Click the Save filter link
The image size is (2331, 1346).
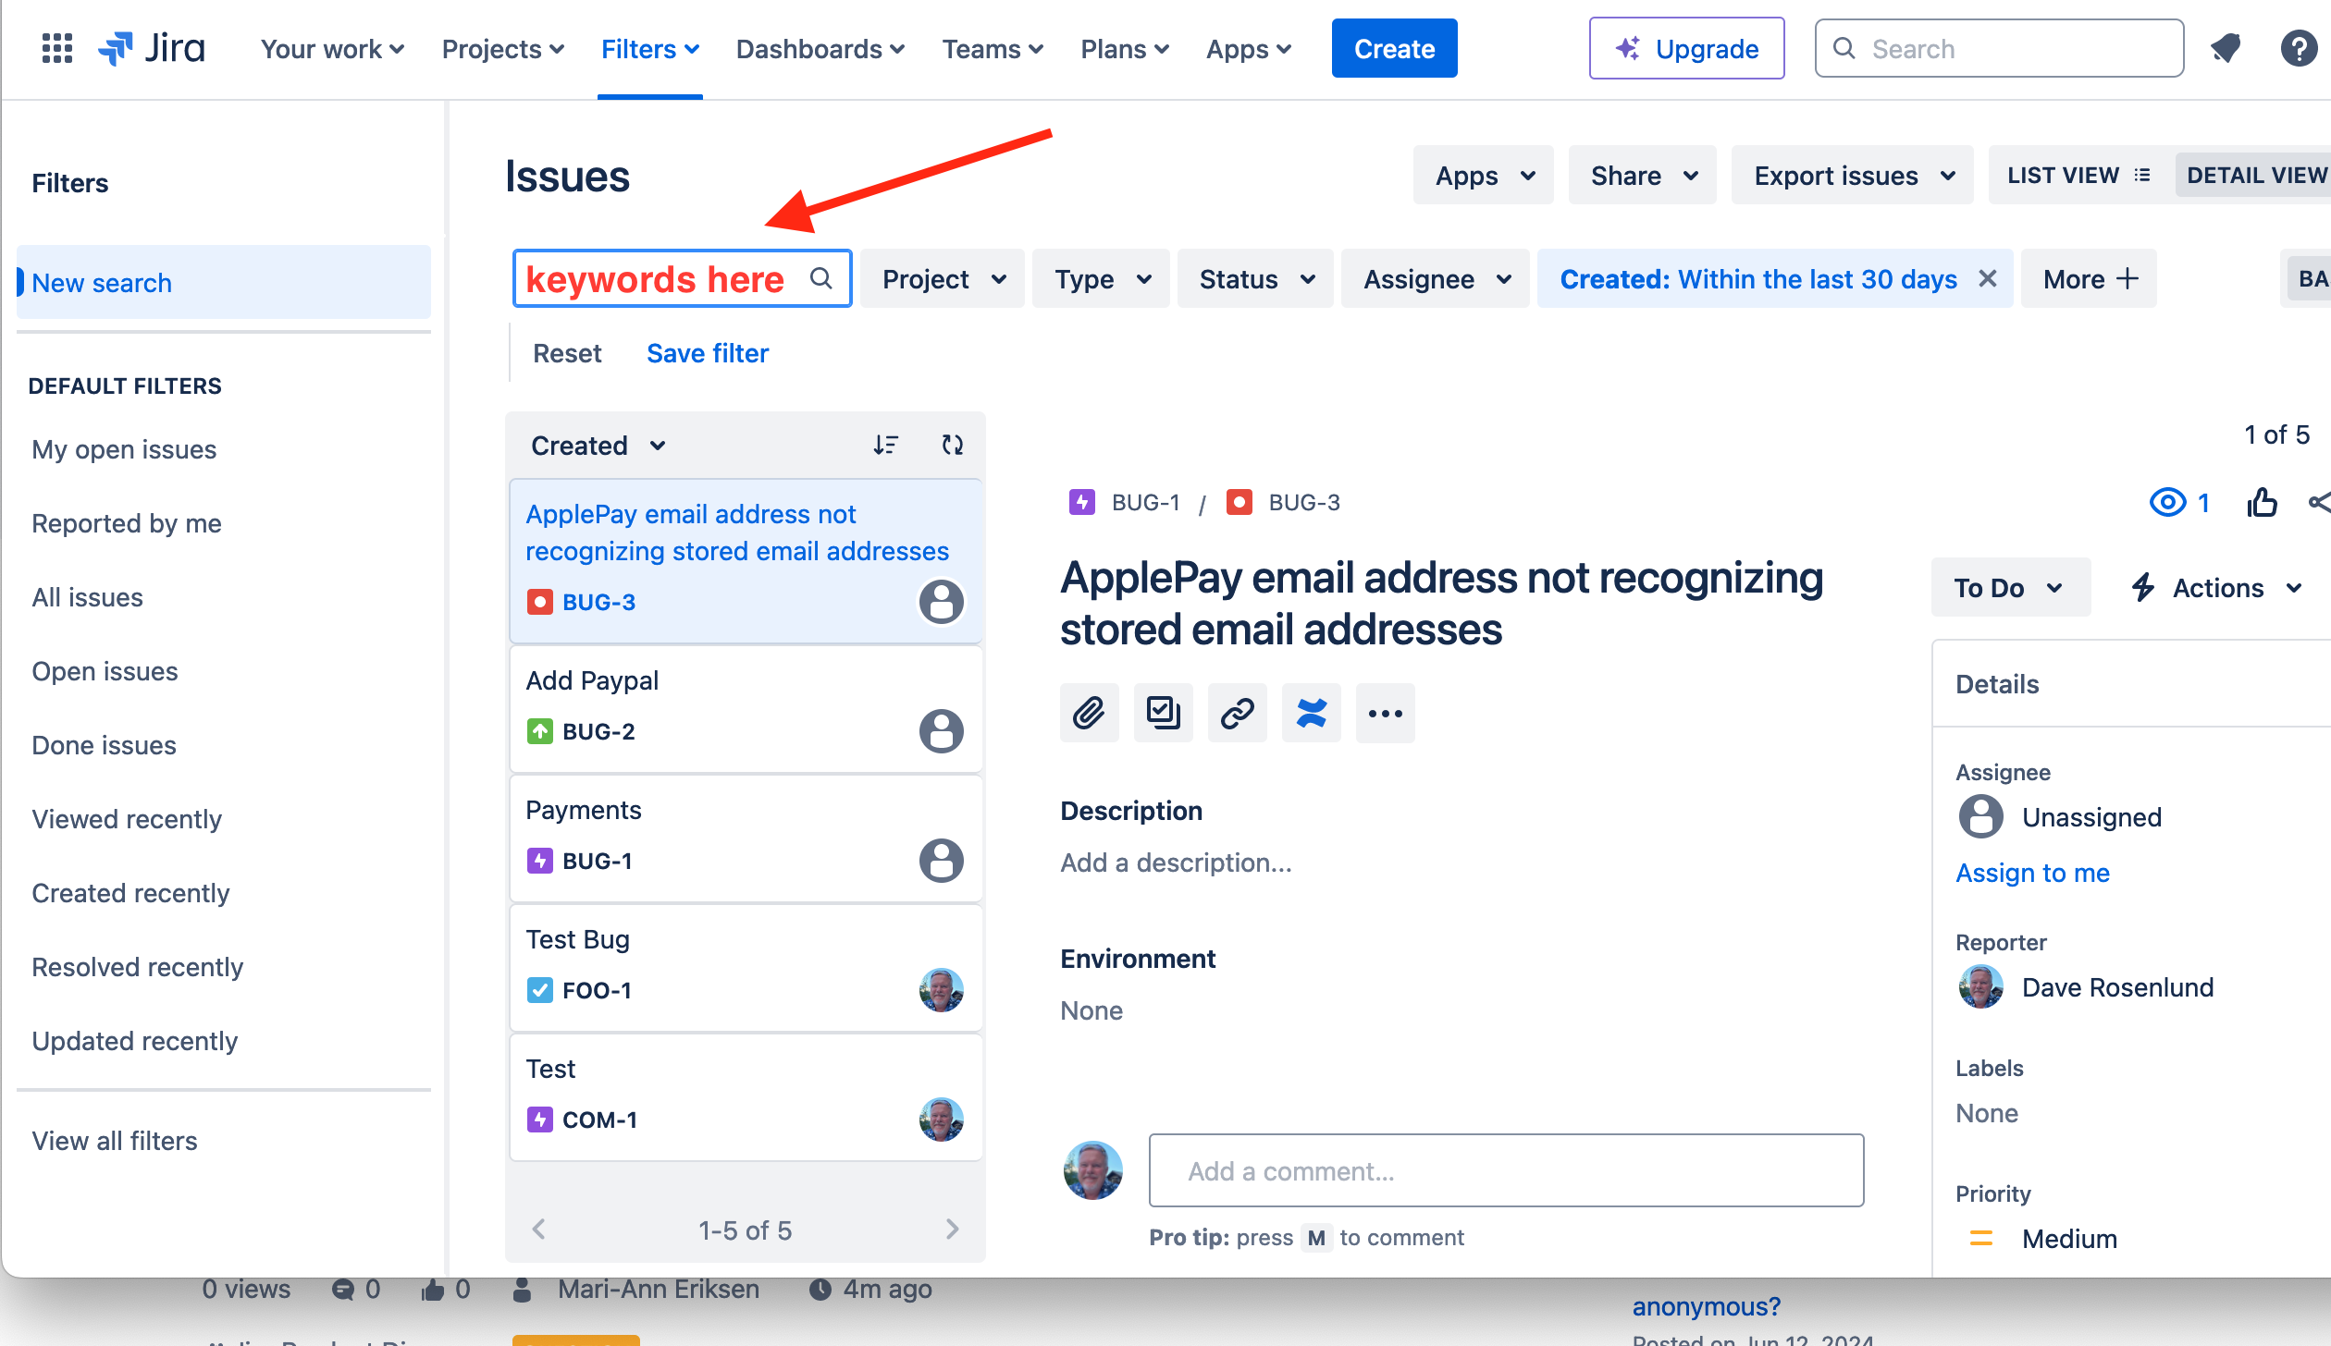click(x=707, y=352)
